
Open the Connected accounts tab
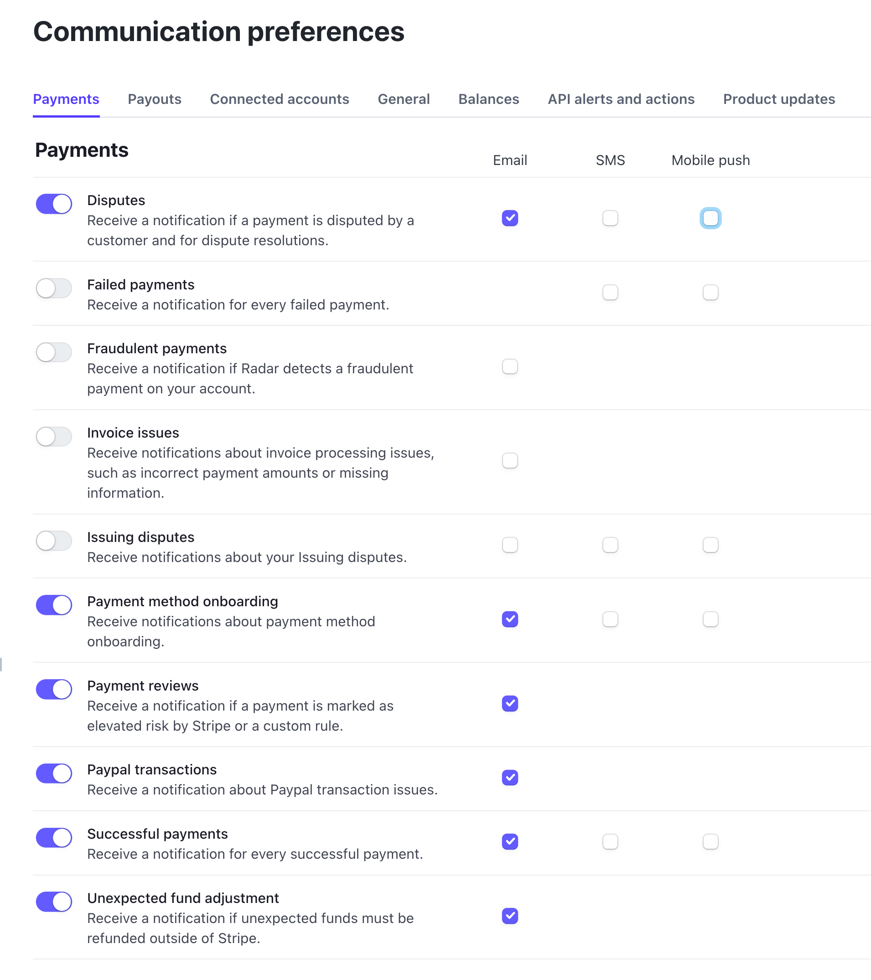point(279,99)
